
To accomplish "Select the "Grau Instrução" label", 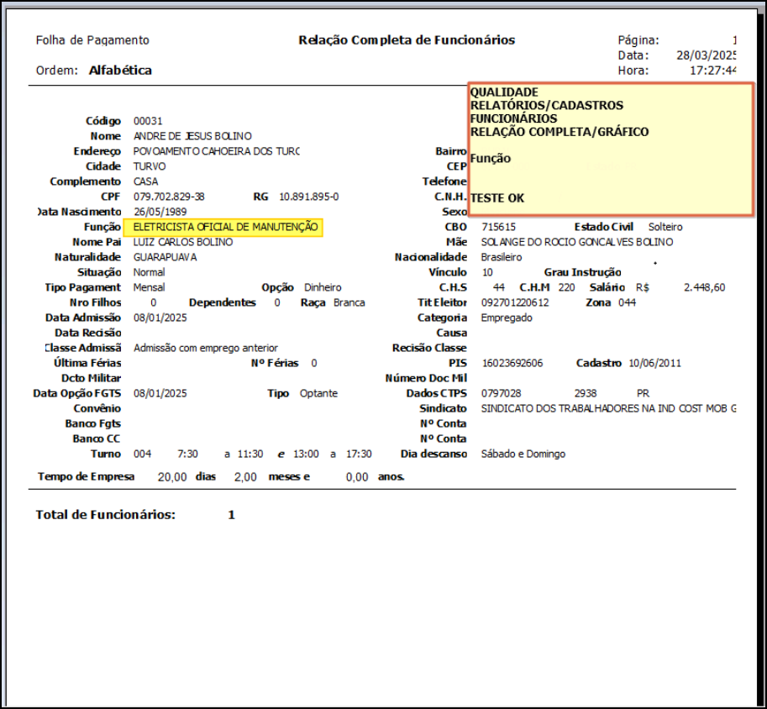I will coord(582,272).
